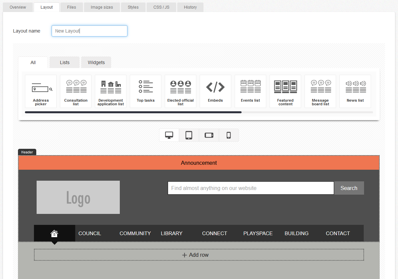Select the Embeds widget
The height and width of the screenshot is (279, 398).
(215, 91)
